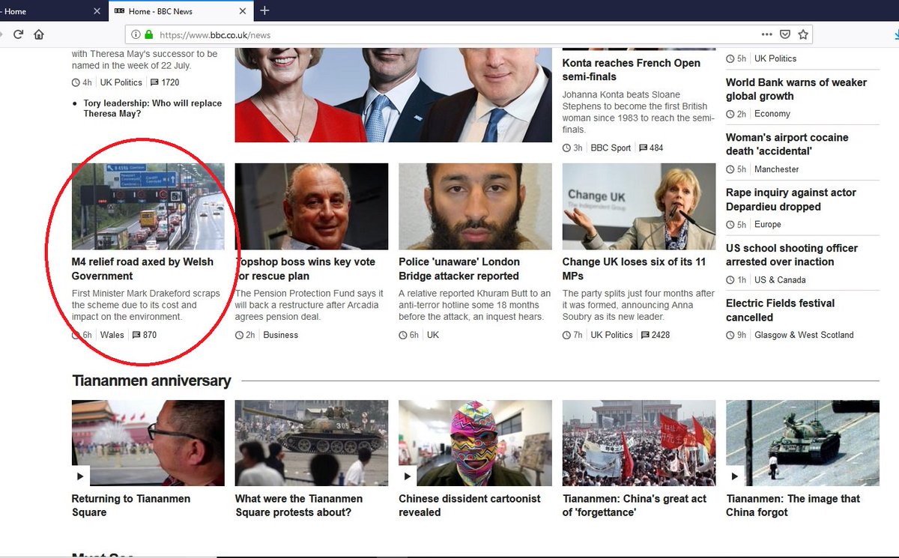Open page actions three-dot menu

click(766, 34)
